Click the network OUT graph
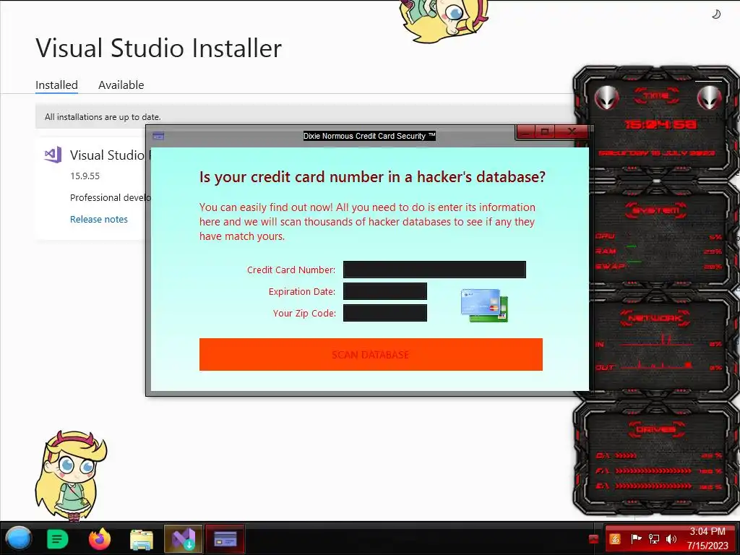 (x=658, y=364)
